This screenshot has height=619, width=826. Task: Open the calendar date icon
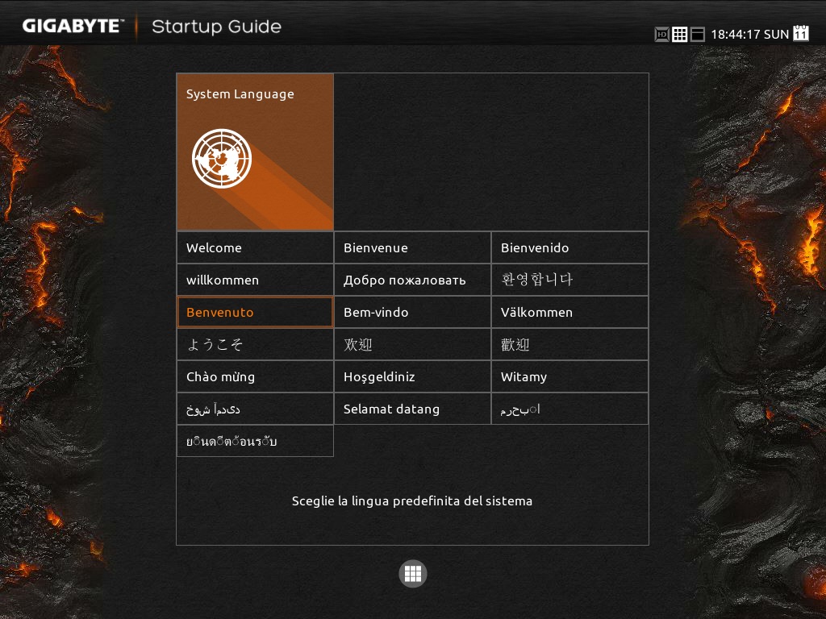coord(801,33)
